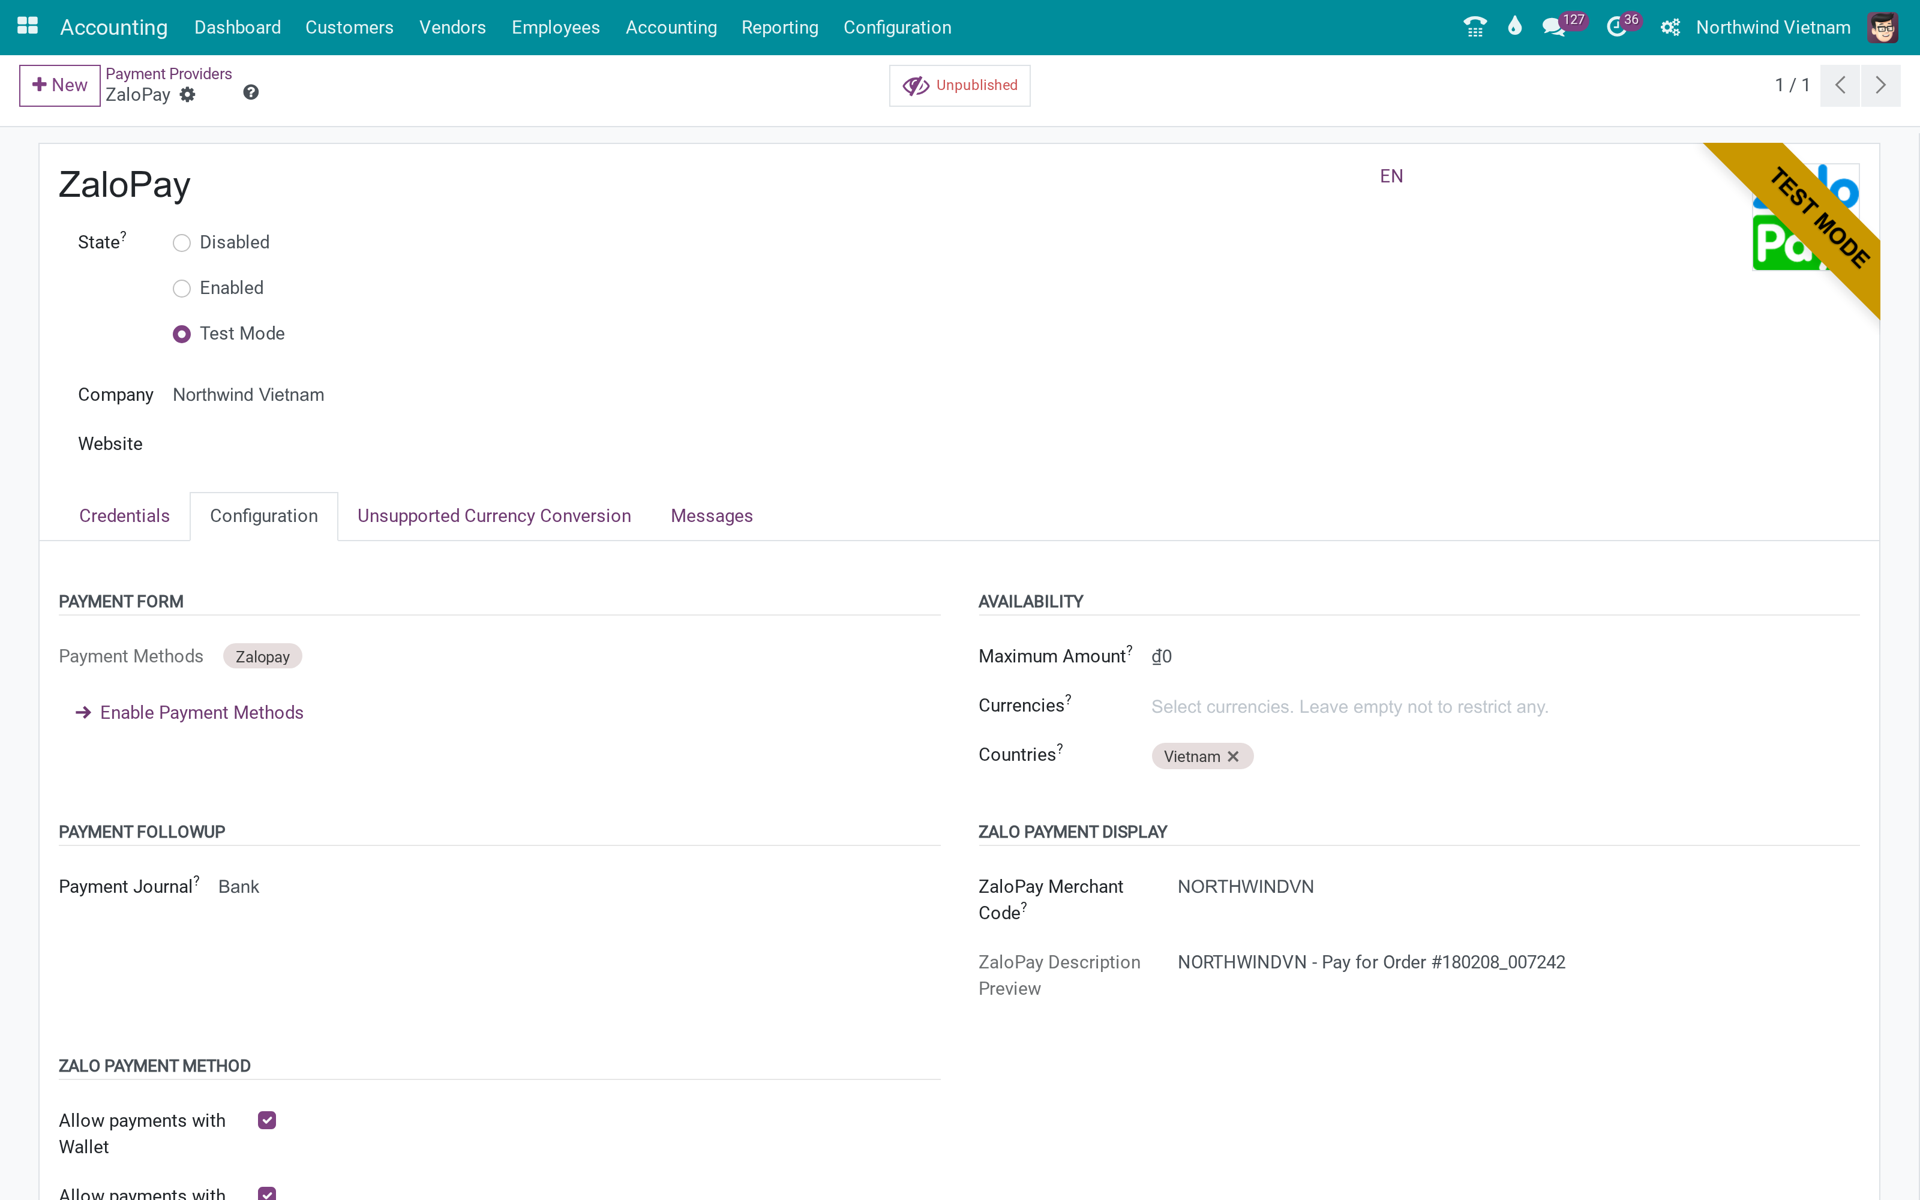This screenshot has height=1200, width=1920.
Task: Open the Countries tag field
Action: tap(1505, 755)
